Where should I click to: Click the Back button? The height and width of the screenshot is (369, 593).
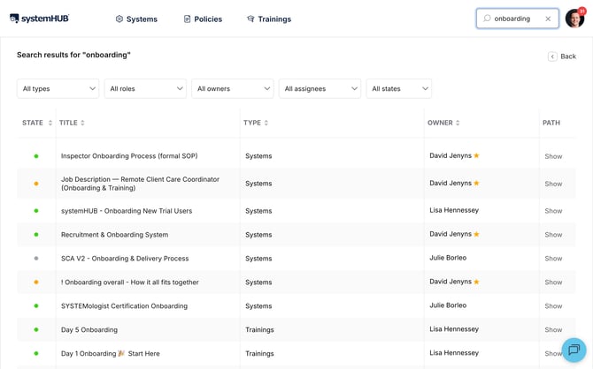pyautogui.click(x=562, y=56)
